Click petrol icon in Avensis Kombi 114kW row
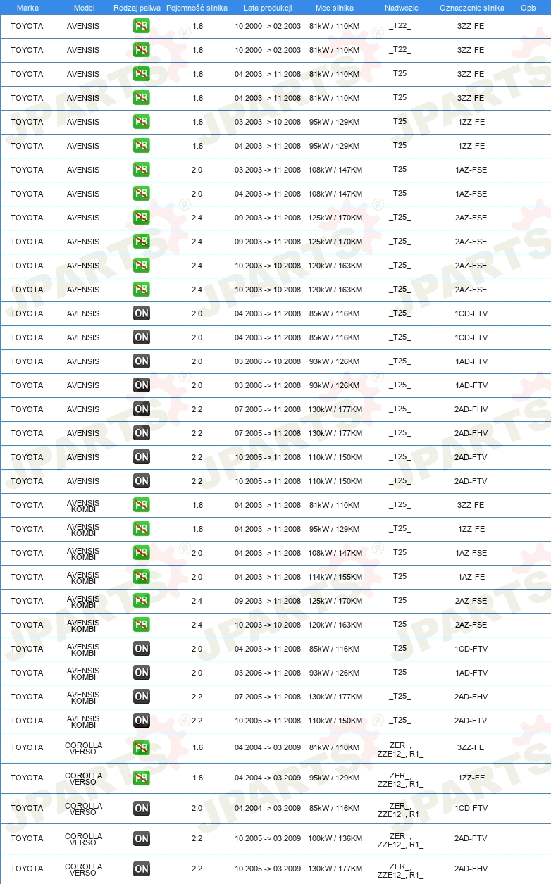Image resolution: width=551 pixels, height=884 pixels. click(x=142, y=577)
